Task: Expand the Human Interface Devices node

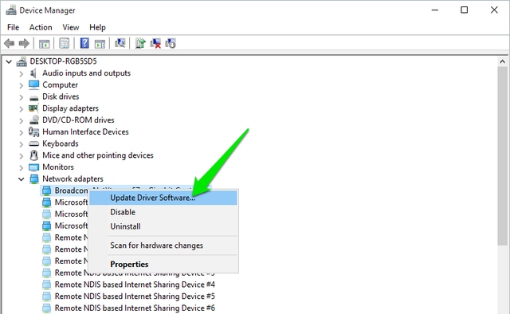Action: (22, 132)
